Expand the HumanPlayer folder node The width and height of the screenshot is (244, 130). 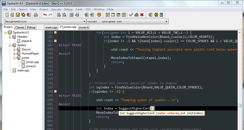tap(14, 54)
